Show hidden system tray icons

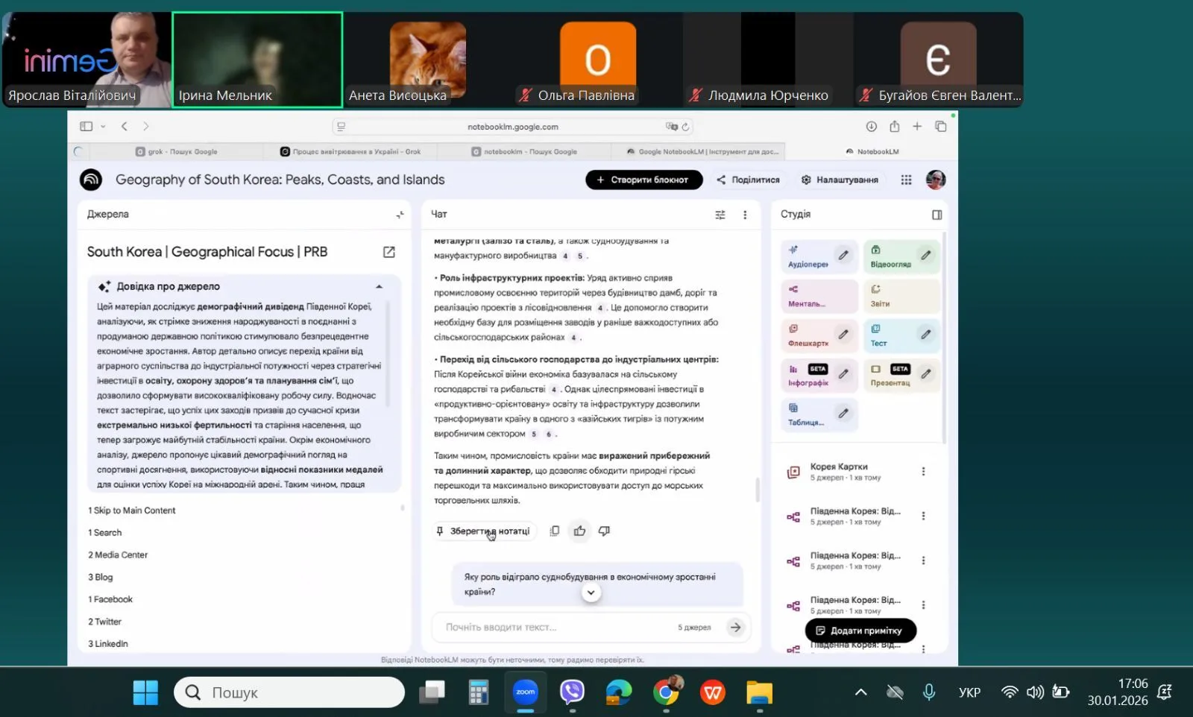tap(860, 692)
